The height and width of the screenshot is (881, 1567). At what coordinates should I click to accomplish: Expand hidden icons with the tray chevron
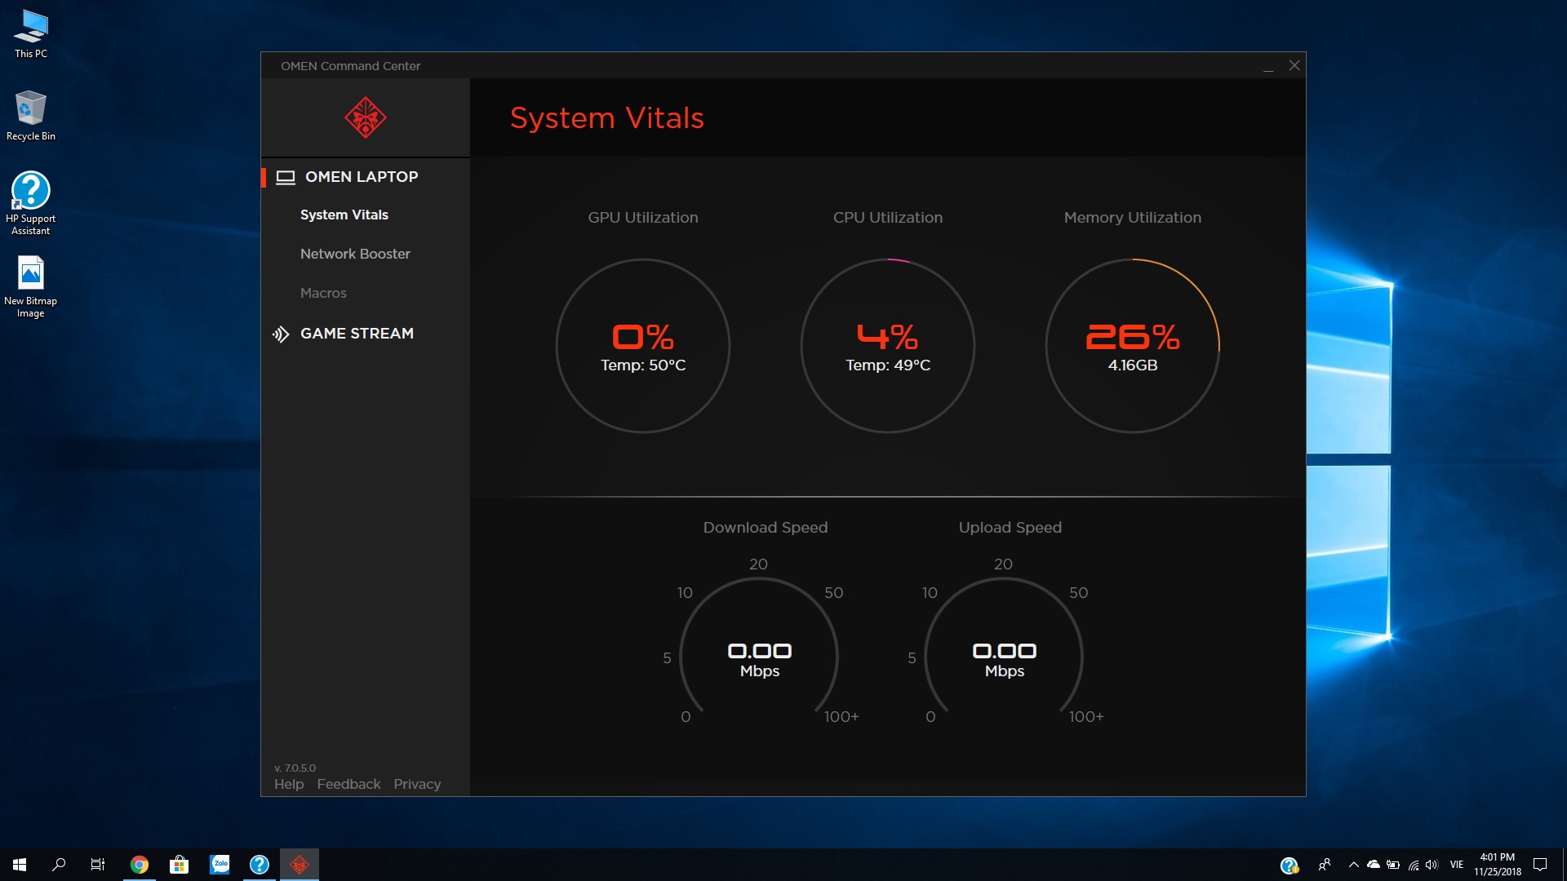[x=1354, y=864]
